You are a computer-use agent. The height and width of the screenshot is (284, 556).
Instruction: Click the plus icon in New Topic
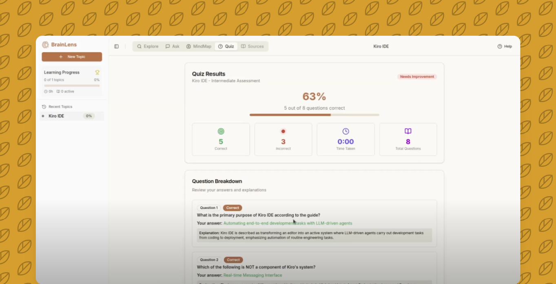(x=61, y=57)
